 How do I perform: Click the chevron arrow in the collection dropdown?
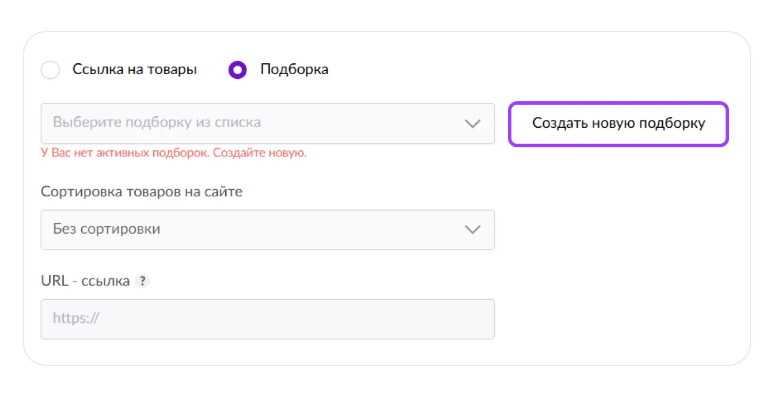coord(472,124)
